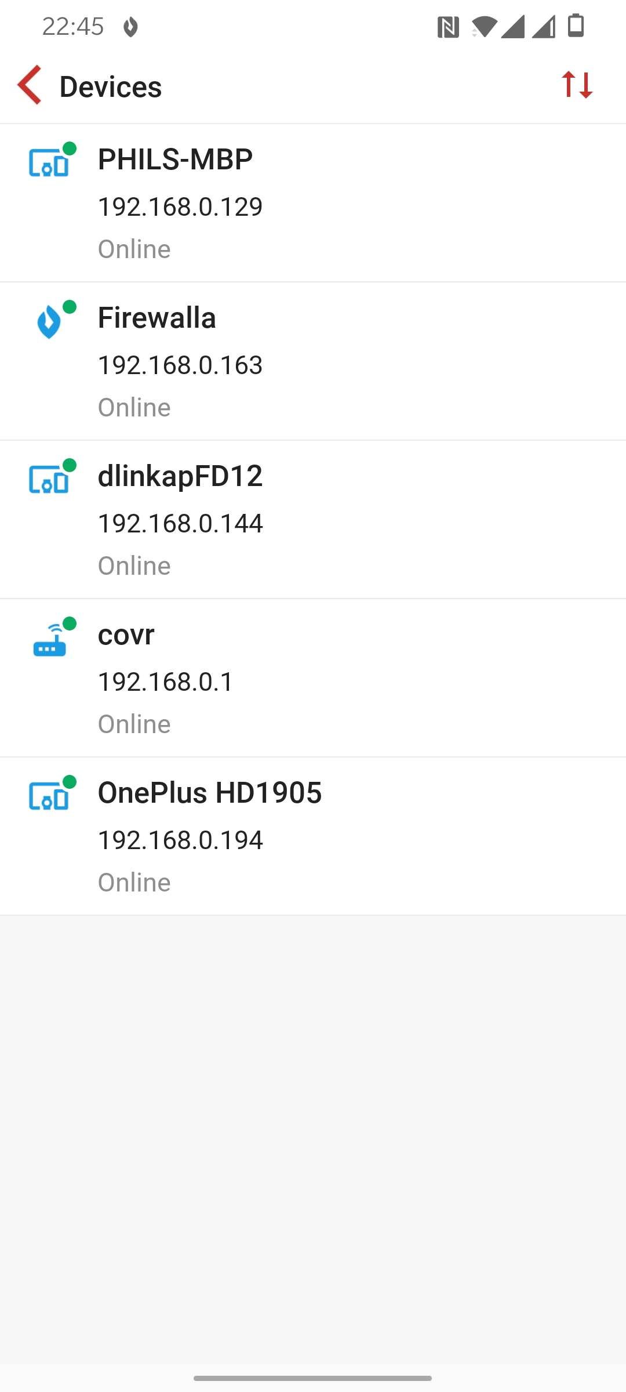Tap the Devices page title
The image size is (626, 1392).
click(111, 86)
